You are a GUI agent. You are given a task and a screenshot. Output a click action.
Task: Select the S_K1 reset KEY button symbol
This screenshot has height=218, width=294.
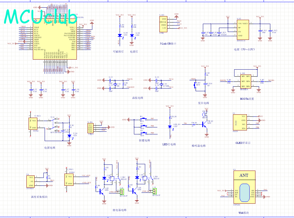point(195,85)
